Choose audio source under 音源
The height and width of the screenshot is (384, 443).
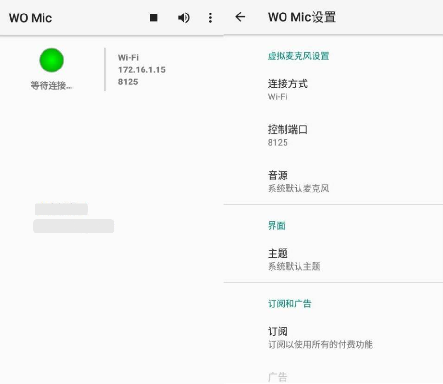coord(298,181)
